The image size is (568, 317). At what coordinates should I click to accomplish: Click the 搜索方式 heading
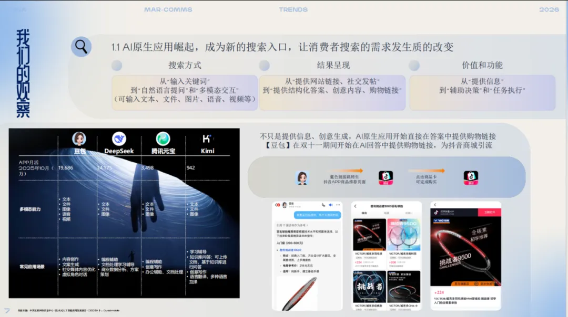tap(185, 66)
